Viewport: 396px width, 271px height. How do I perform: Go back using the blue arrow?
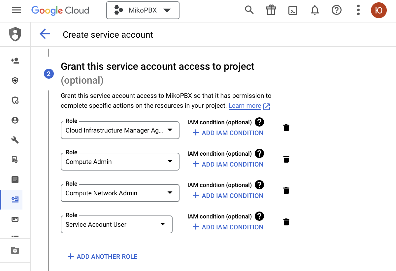[45, 34]
